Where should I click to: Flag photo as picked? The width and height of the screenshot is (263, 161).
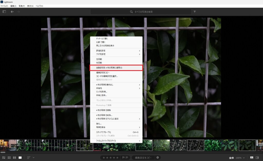click(x=123, y=158)
